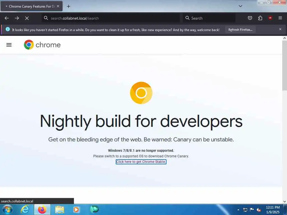287x215 pixels.
Task: Click the Nightly build for developers heading
Action: pos(141,121)
